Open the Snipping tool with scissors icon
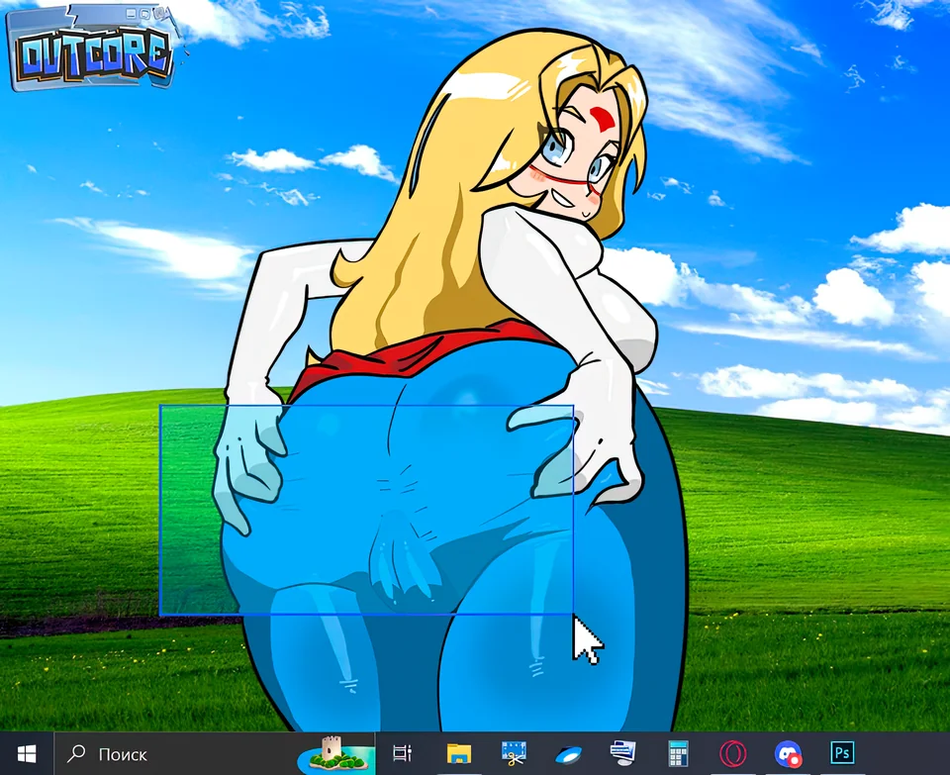 tap(514, 754)
